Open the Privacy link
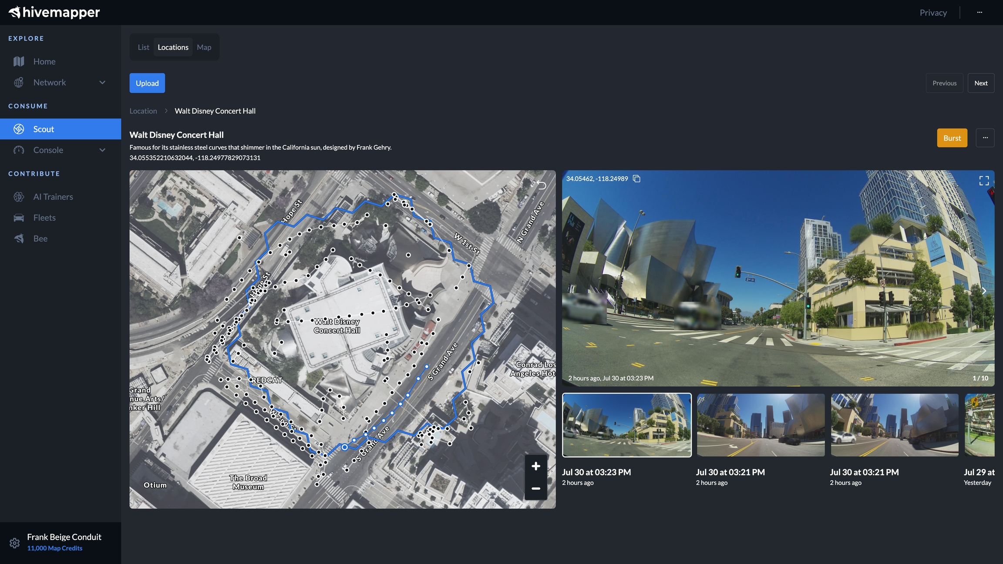The height and width of the screenshot is (564, 1003). 933,13
